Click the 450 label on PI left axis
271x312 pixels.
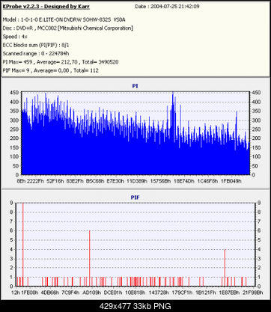[x=14, y=93]
